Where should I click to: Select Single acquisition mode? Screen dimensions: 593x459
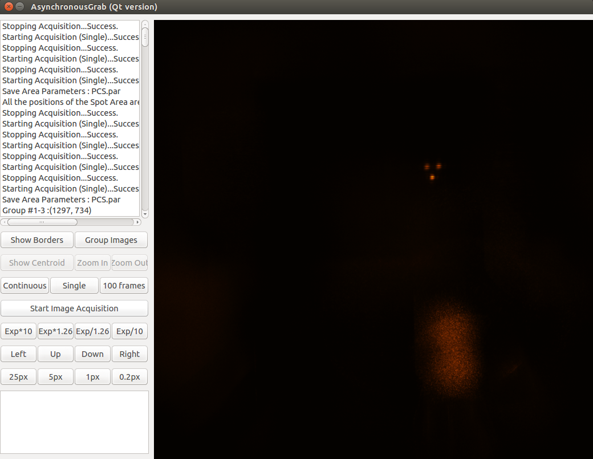click(x=74, y=286)
